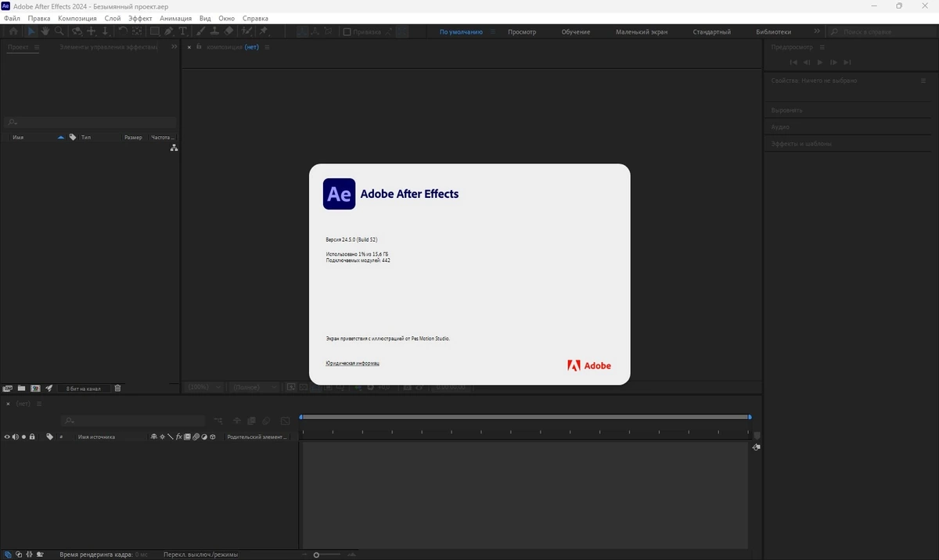This screenshot has height=560, width=939.
Task: Select the Home icon in toolbar
Action: pyautogui.click(x=13, y=31)
